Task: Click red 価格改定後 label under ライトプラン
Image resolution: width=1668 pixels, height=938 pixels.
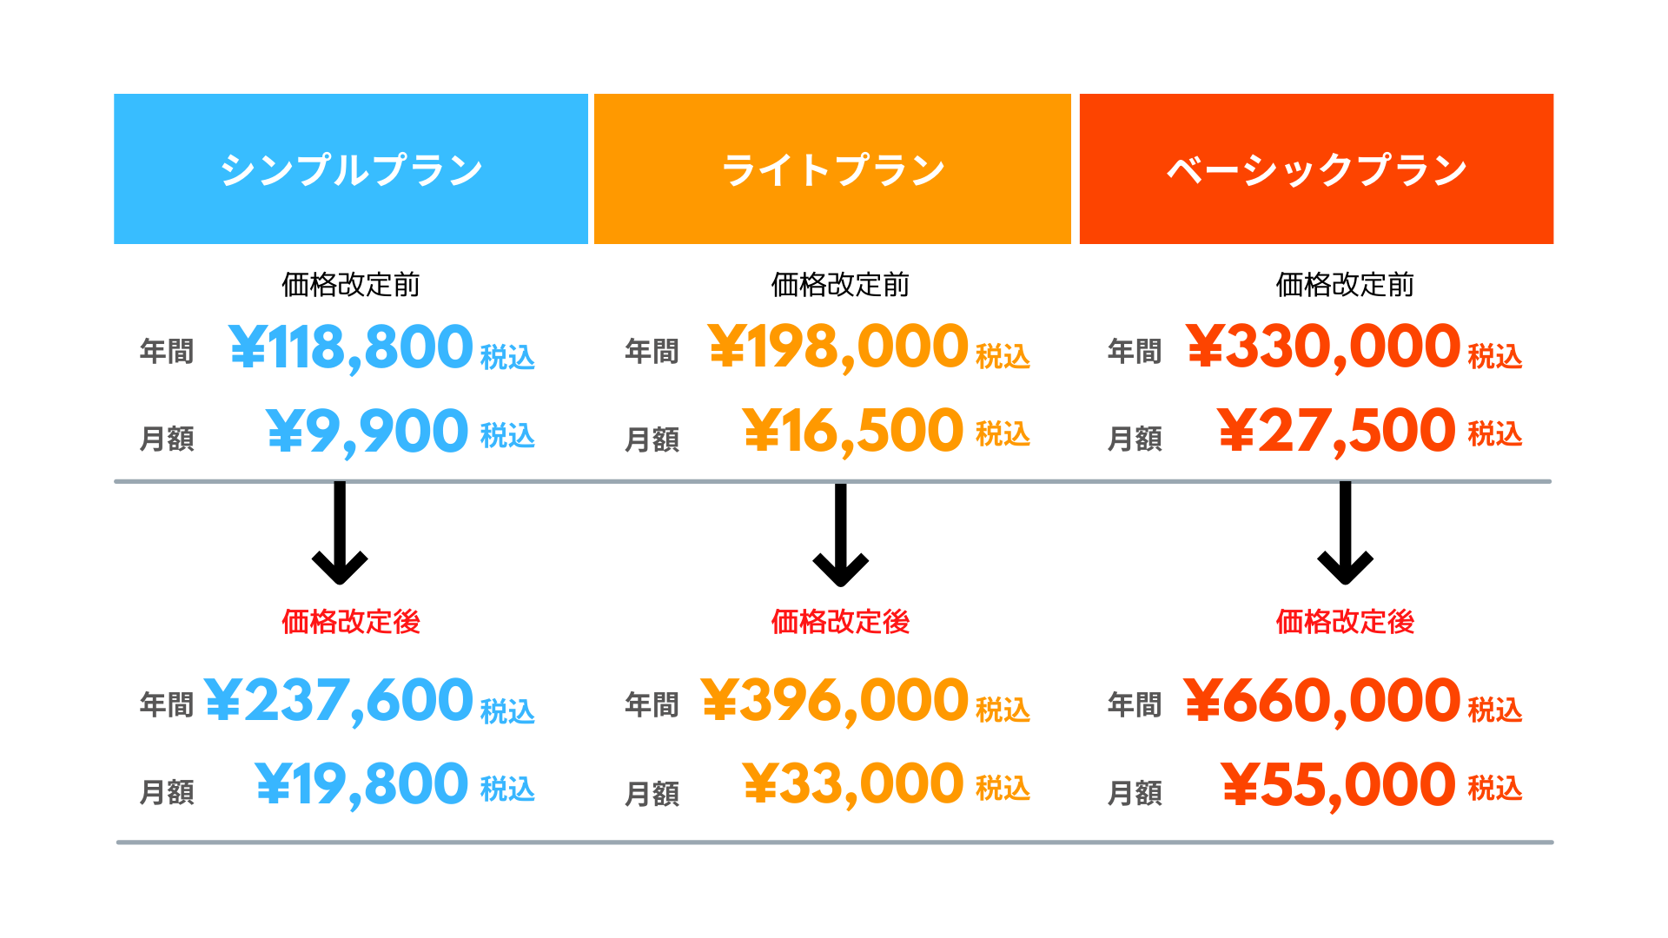Action: coord(840,622)
